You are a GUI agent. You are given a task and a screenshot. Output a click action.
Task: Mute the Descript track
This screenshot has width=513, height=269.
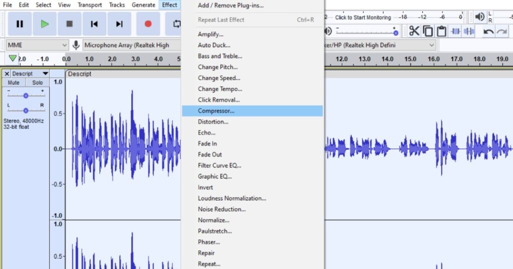coord(14,83)
